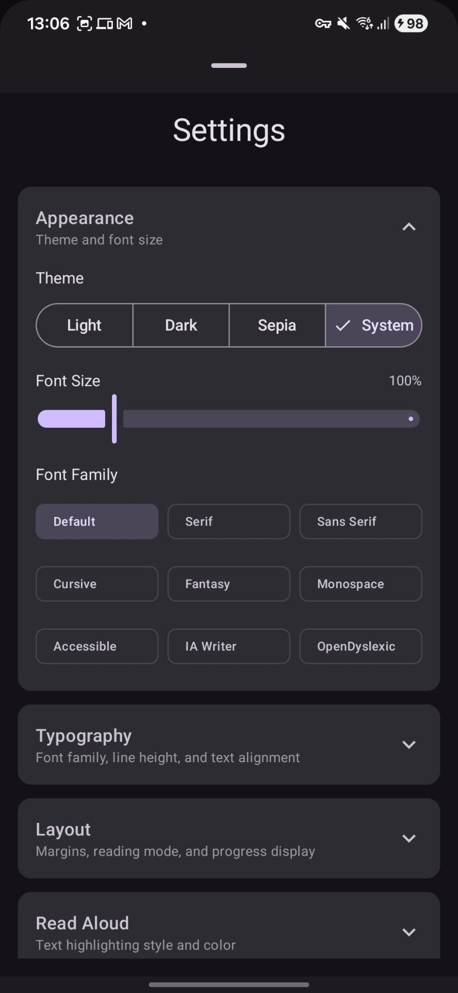Switch theme to Dark
The image size is (458, 993).
pos(181,325)
